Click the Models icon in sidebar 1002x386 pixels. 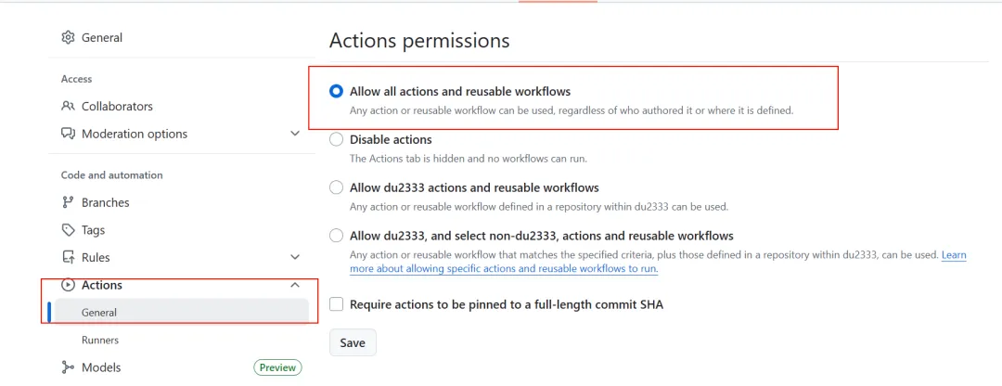(x=68, y=367)
